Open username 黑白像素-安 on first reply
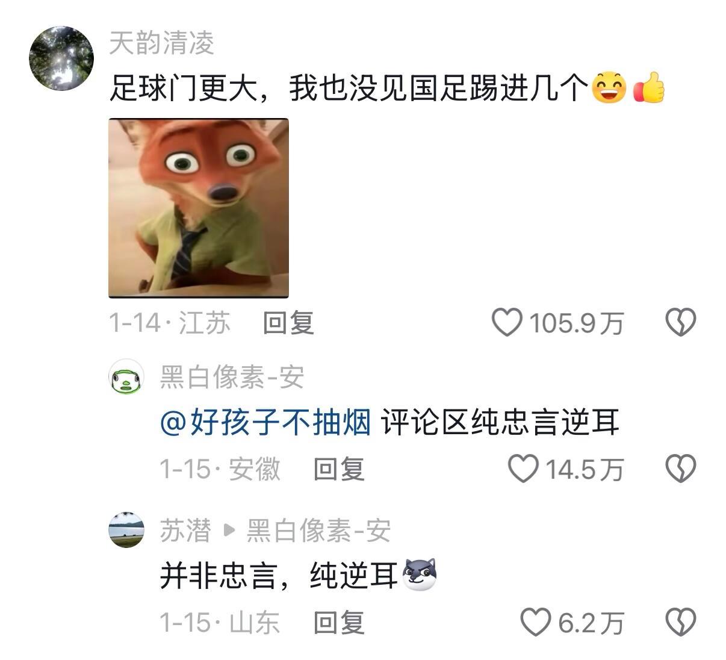Screen dimensions: 726x660 232,378
